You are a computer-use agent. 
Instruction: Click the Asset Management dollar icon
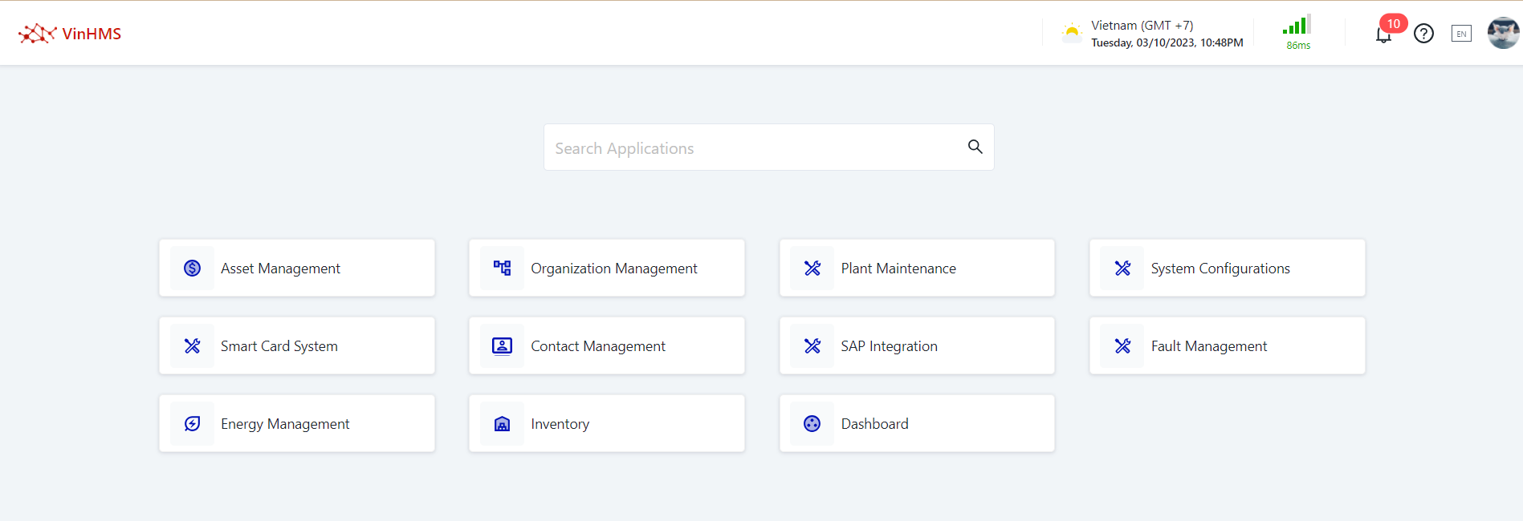193,269
